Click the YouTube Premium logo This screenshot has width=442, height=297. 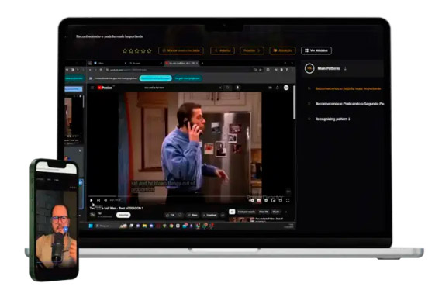tap(105, 88)
